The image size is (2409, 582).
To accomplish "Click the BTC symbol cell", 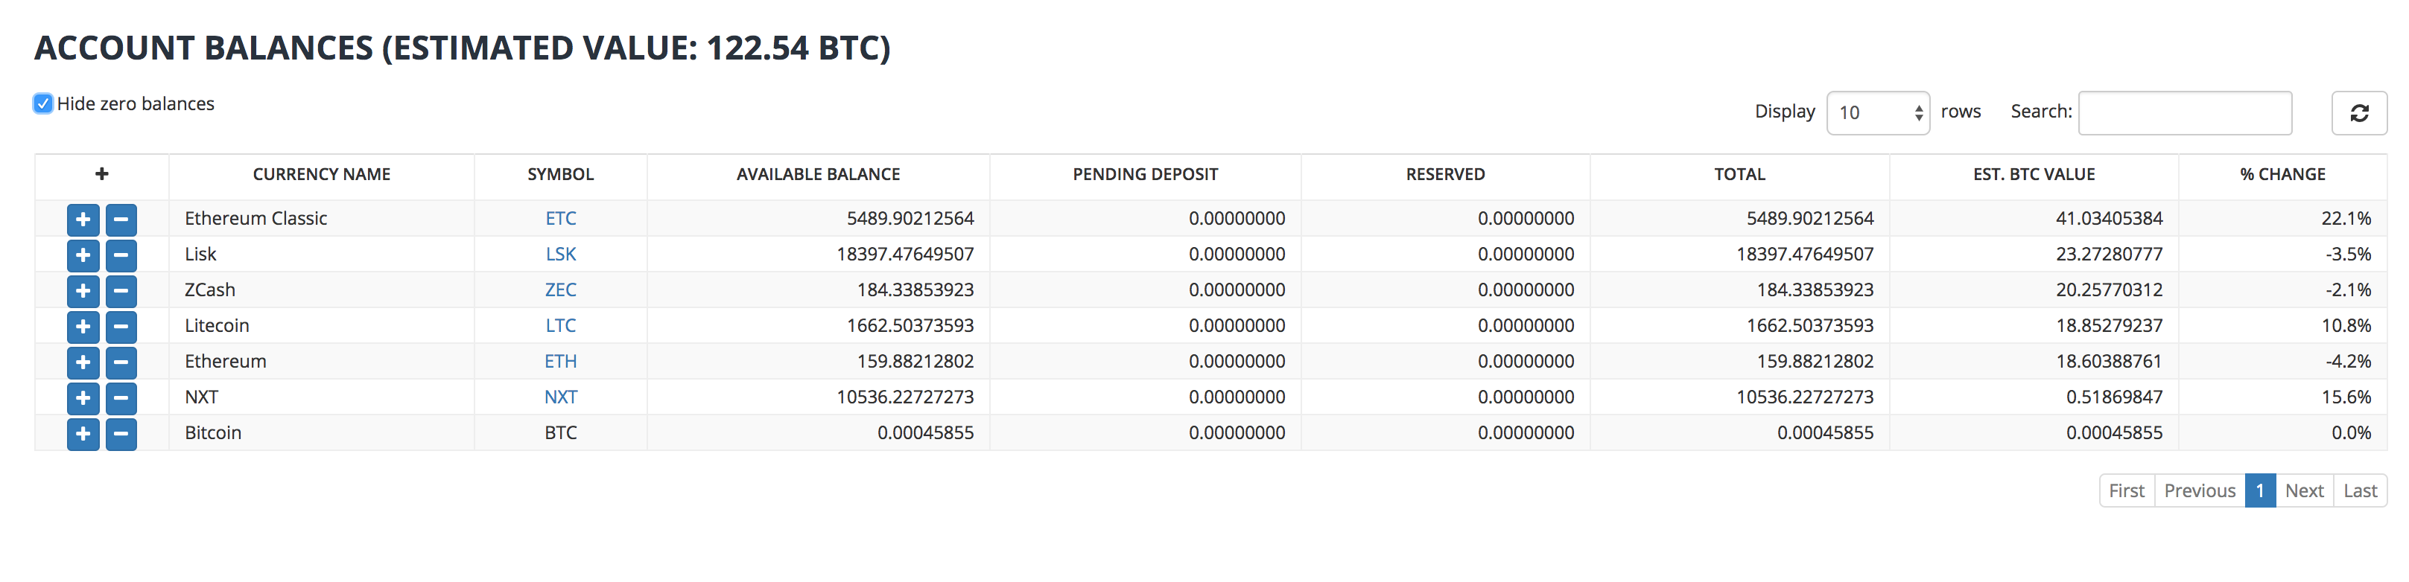I will (560, 432).
